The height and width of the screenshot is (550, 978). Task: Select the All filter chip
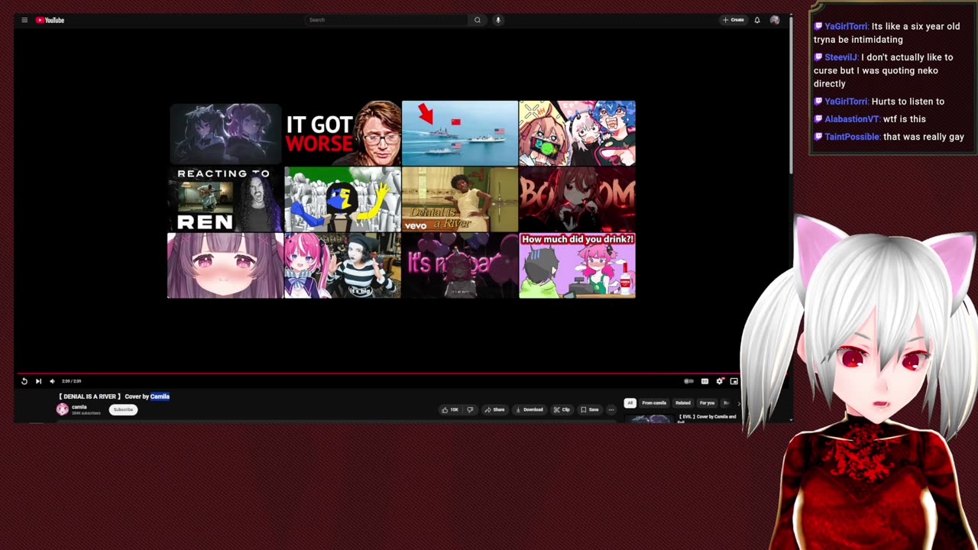[630, 403]
